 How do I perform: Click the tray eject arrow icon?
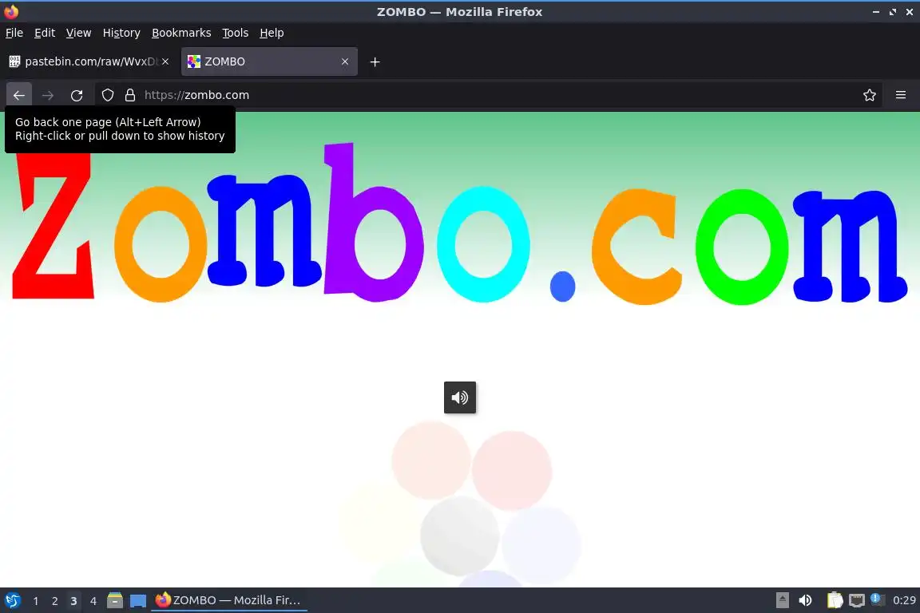(782, 601)
